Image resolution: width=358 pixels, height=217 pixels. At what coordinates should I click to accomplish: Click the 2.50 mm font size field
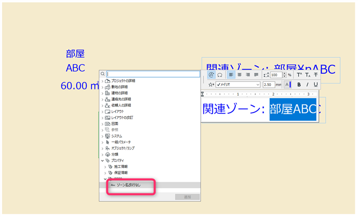[268, 84]
